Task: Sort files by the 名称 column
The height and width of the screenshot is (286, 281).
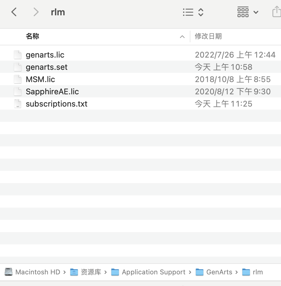Action: (x=32, y=36)
